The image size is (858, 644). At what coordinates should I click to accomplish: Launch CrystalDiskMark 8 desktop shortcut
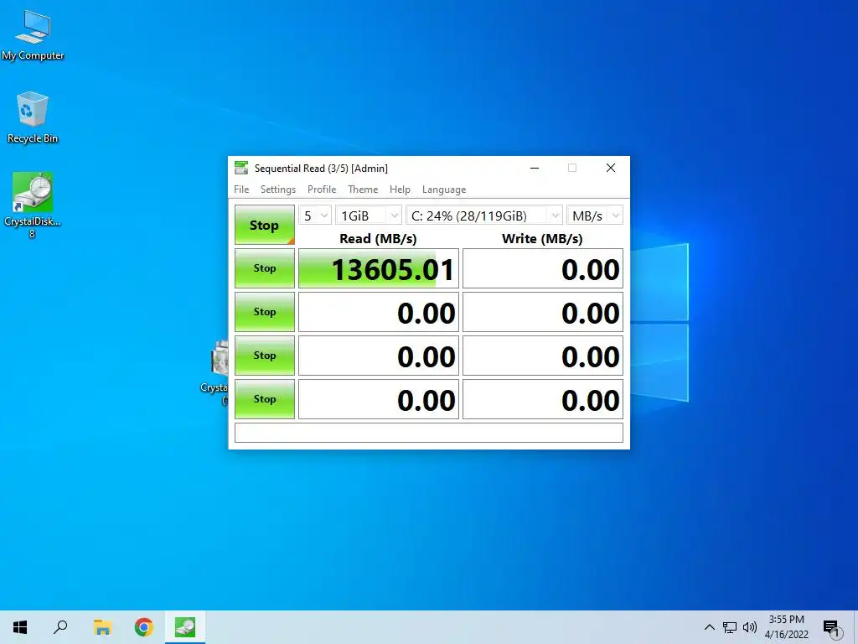(x=33, y=205)
